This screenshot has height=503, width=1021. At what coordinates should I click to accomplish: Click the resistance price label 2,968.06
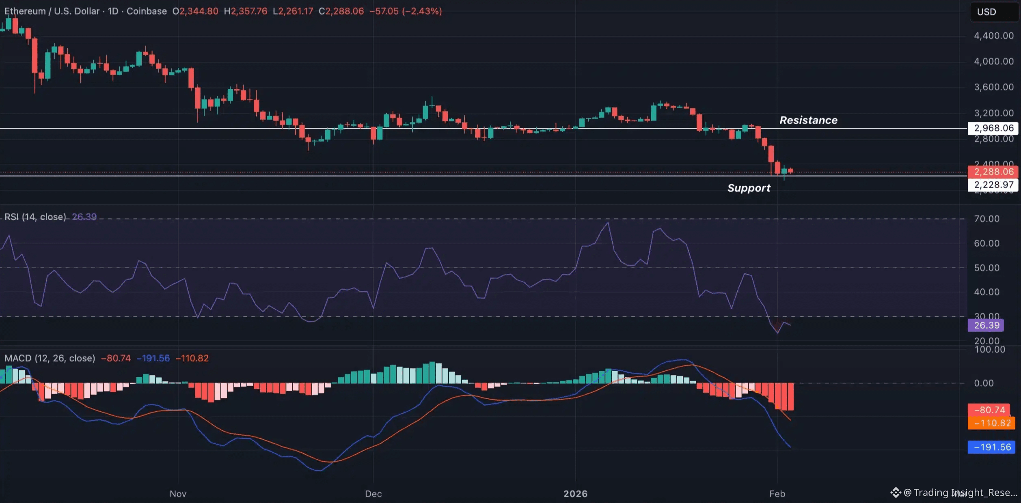993,128
